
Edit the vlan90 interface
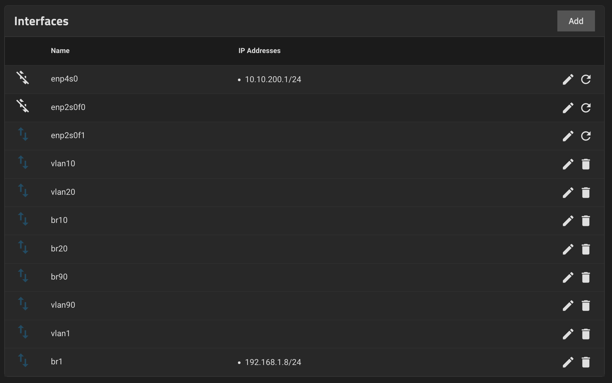coord(568,305)
